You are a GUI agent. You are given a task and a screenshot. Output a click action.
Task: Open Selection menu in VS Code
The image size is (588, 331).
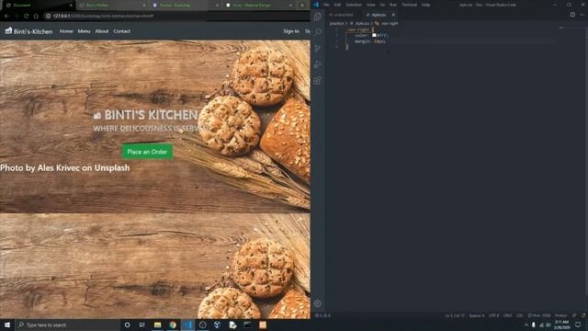coord(354,5)
